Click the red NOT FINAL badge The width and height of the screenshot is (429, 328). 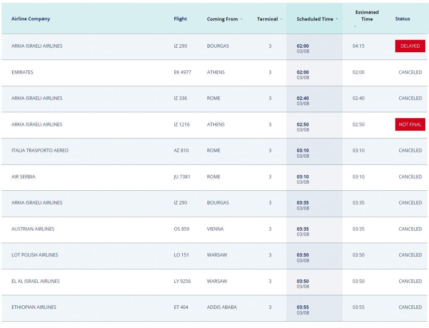point(410,124)
